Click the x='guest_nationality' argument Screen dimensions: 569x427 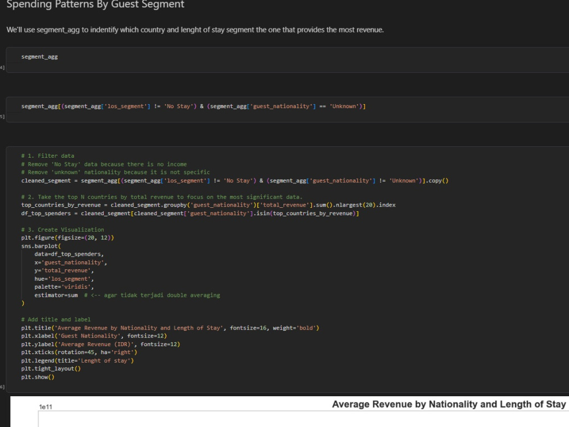pos(71,262)
